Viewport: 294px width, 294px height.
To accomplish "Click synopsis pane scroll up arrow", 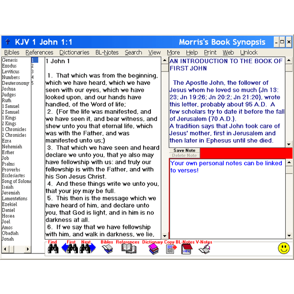I will [x=289, y=61].
